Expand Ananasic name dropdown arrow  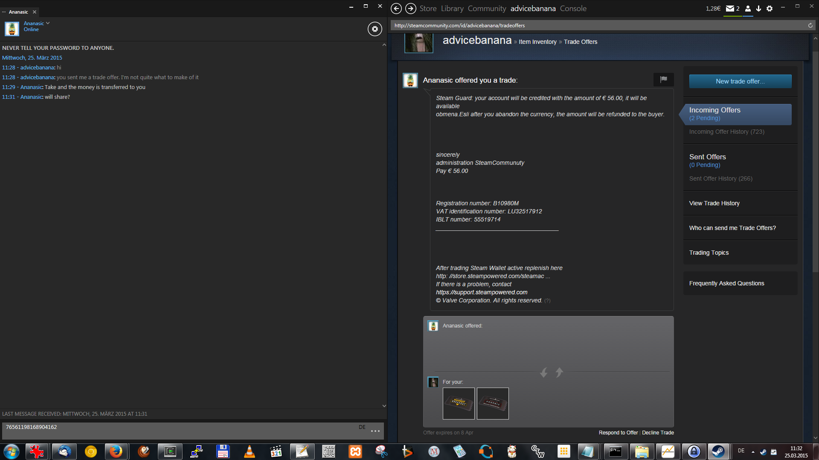(48, 23)
